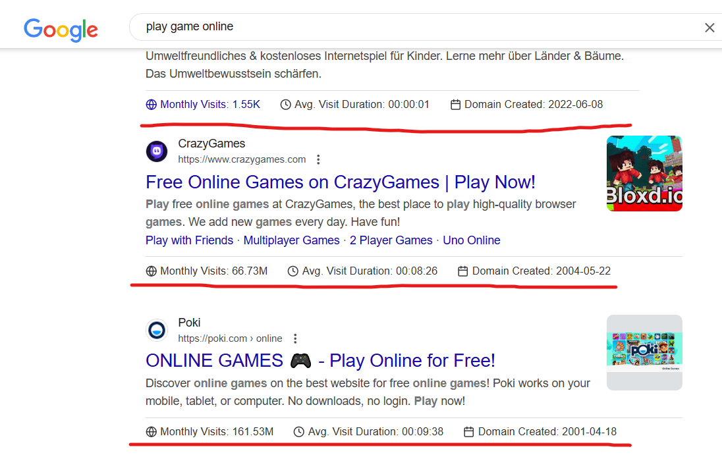The width and height of the screenshot is (722, 455).
Task: Follow the 'Multiplayer Games' sitelink
Action: click(291, 240)
